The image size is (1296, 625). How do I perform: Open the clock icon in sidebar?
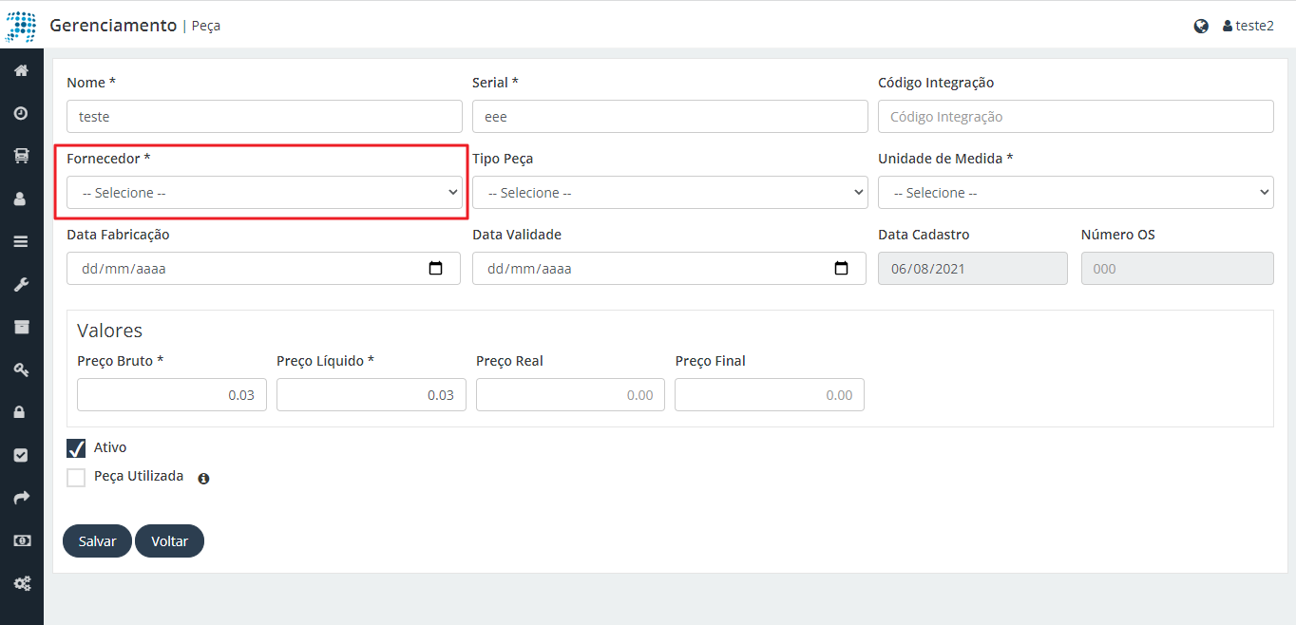click(21, 113)
